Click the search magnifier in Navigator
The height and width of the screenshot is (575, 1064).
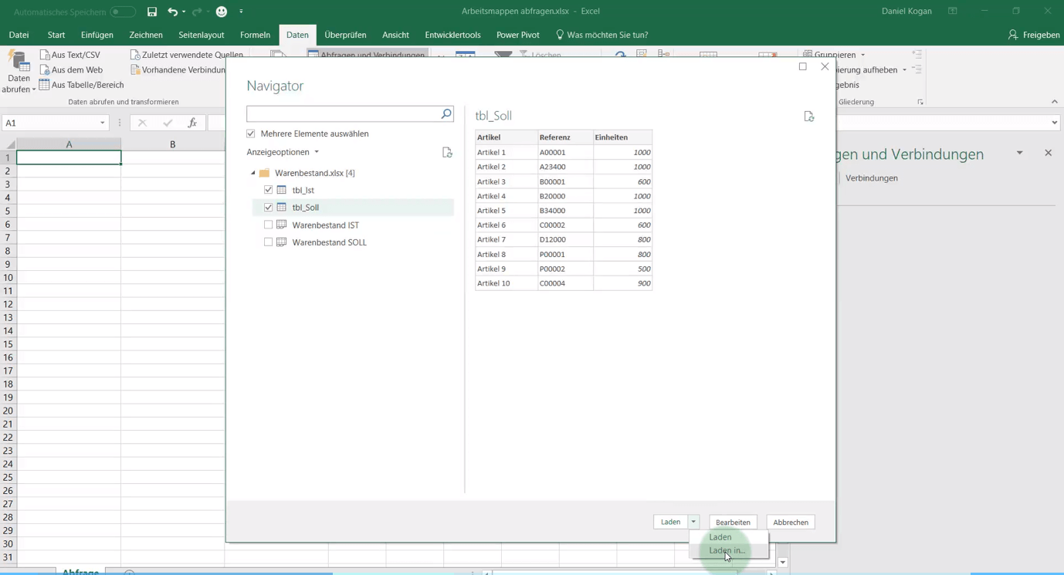pos(446,114)
